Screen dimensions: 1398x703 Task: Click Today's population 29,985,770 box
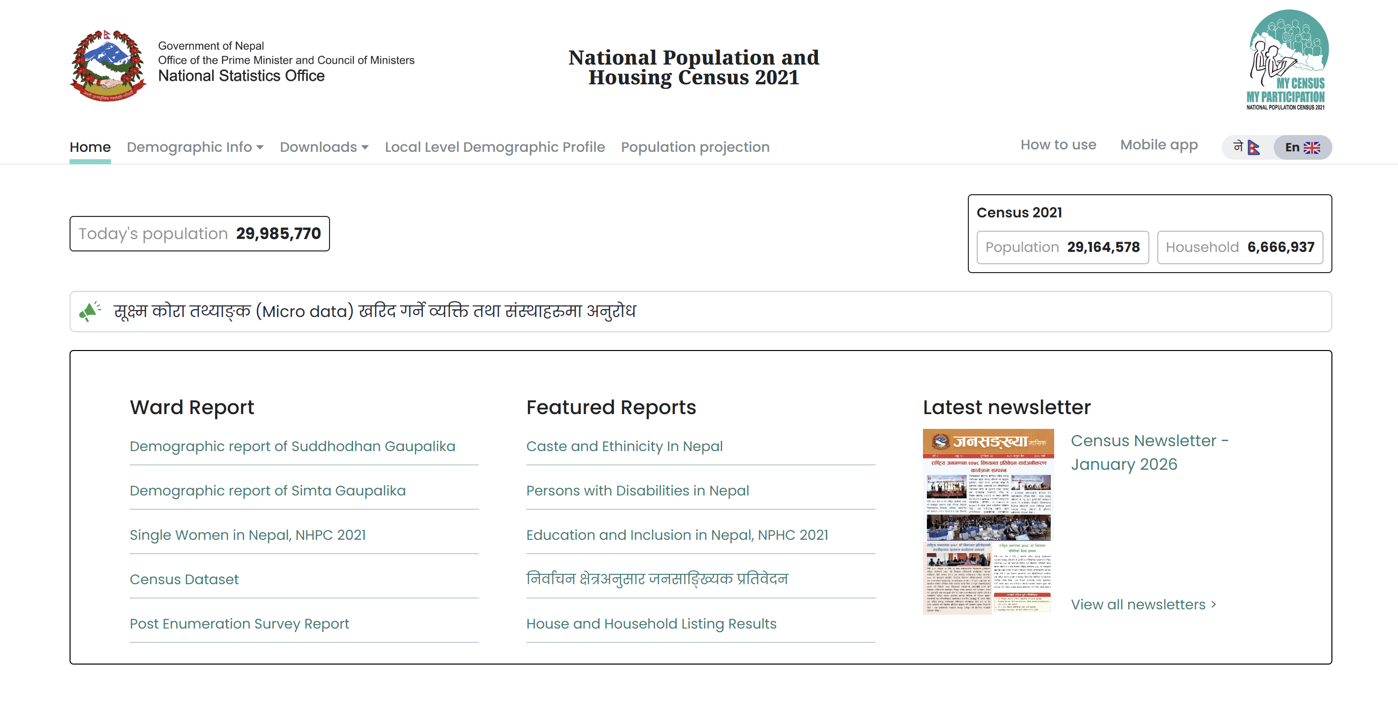199,233
